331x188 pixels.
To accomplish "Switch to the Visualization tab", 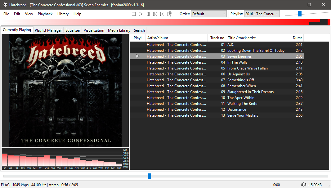I will point(94,30).
